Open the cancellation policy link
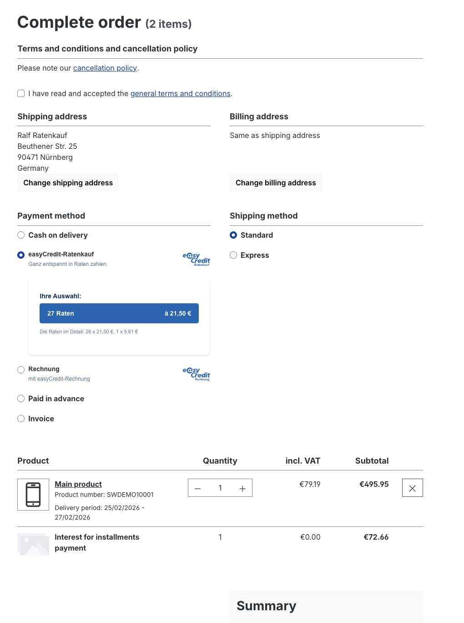The width and height of the screenshot is (464, 623). (105, 68)
